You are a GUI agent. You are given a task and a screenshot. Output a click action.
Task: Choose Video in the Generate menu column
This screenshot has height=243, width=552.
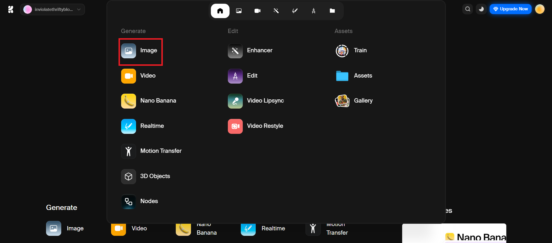(138, 76)
